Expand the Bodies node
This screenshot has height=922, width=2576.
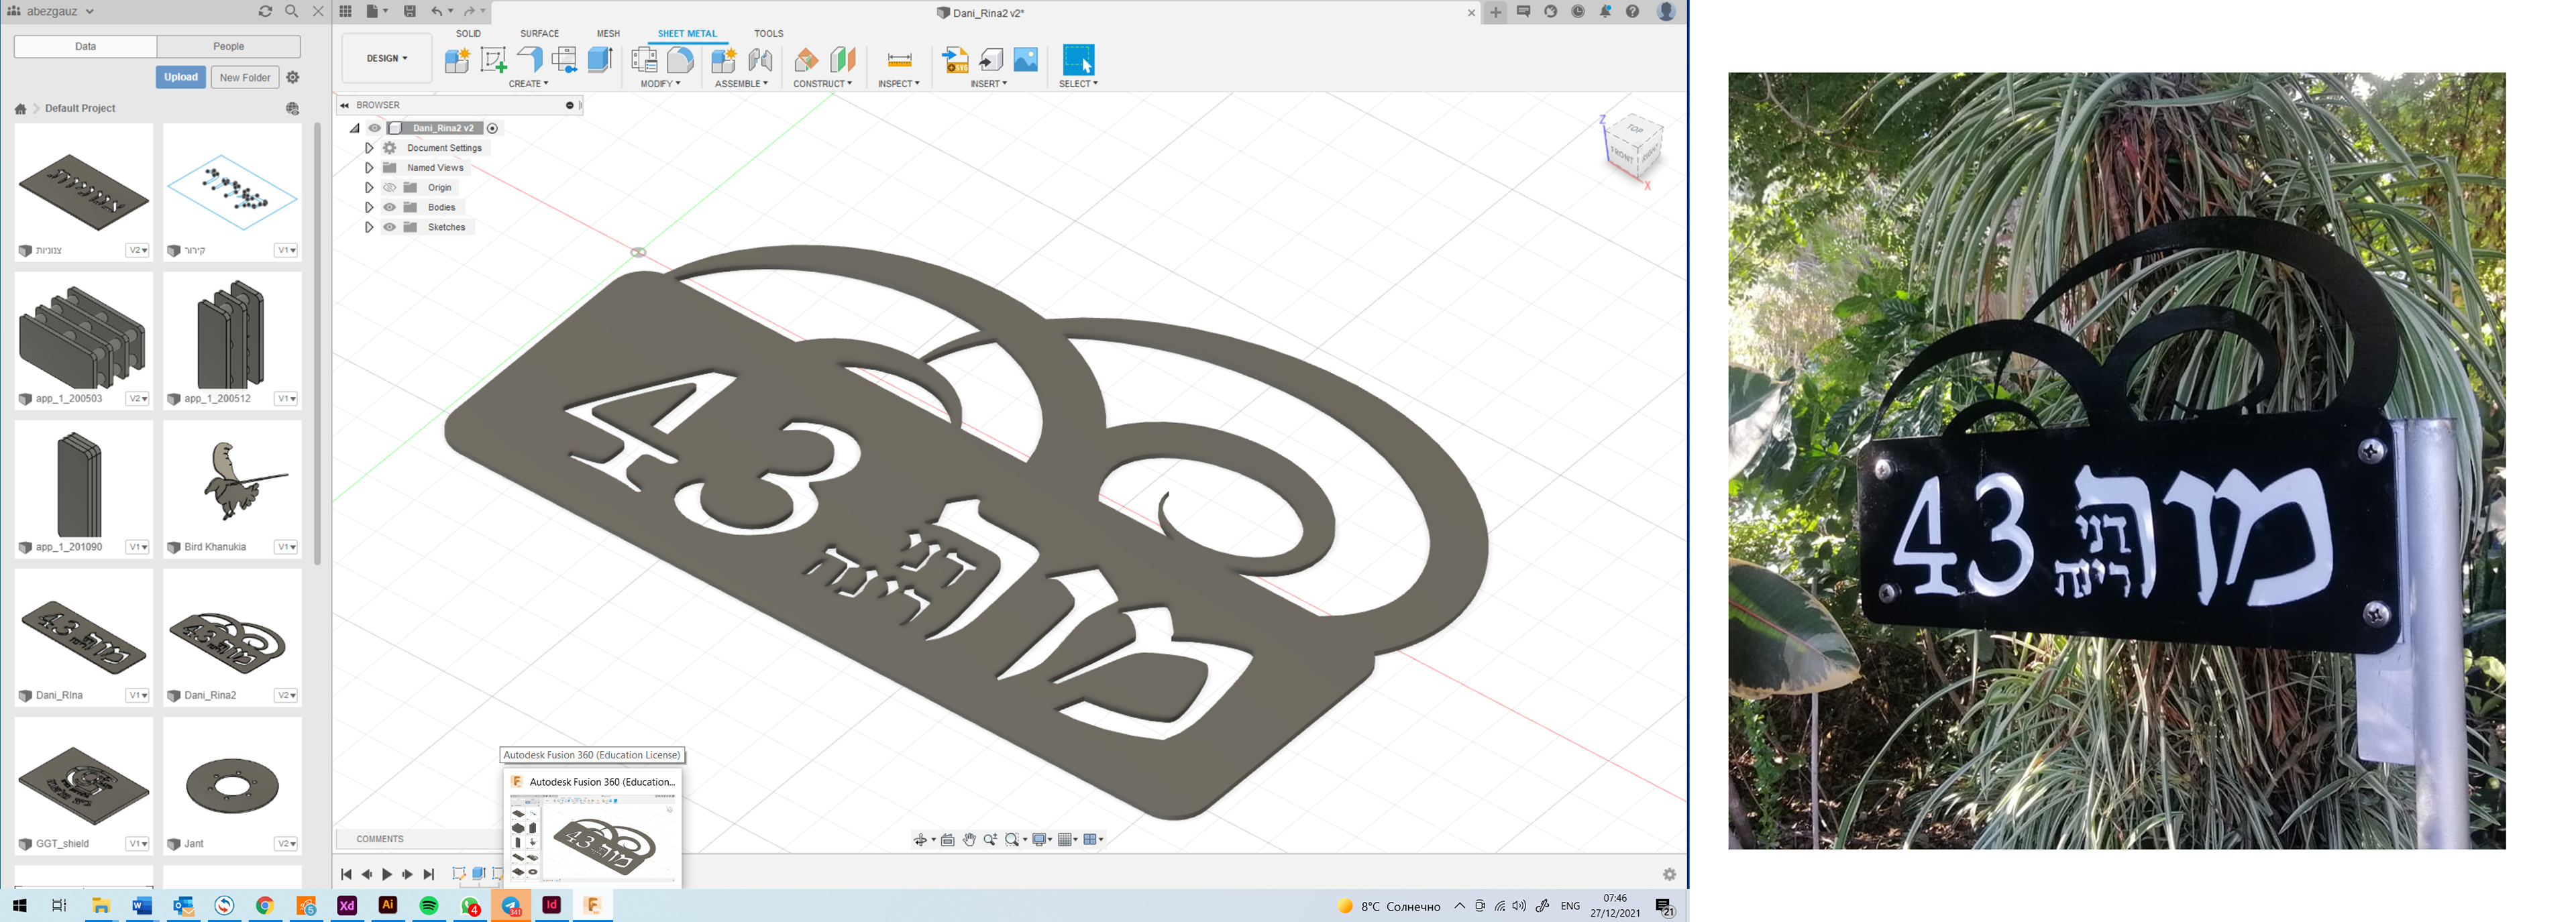tap(369, 208)
